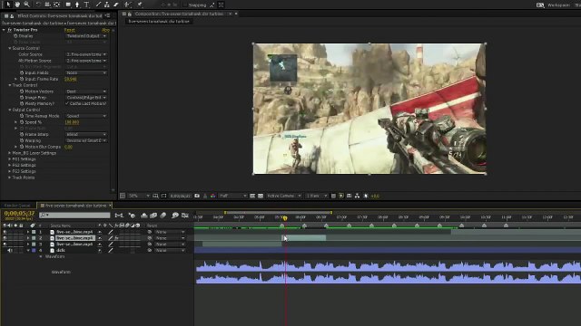Select the Pan Behind anchor point tool
The height and width of the screenshot is (326, 581).
pos(56,5)
